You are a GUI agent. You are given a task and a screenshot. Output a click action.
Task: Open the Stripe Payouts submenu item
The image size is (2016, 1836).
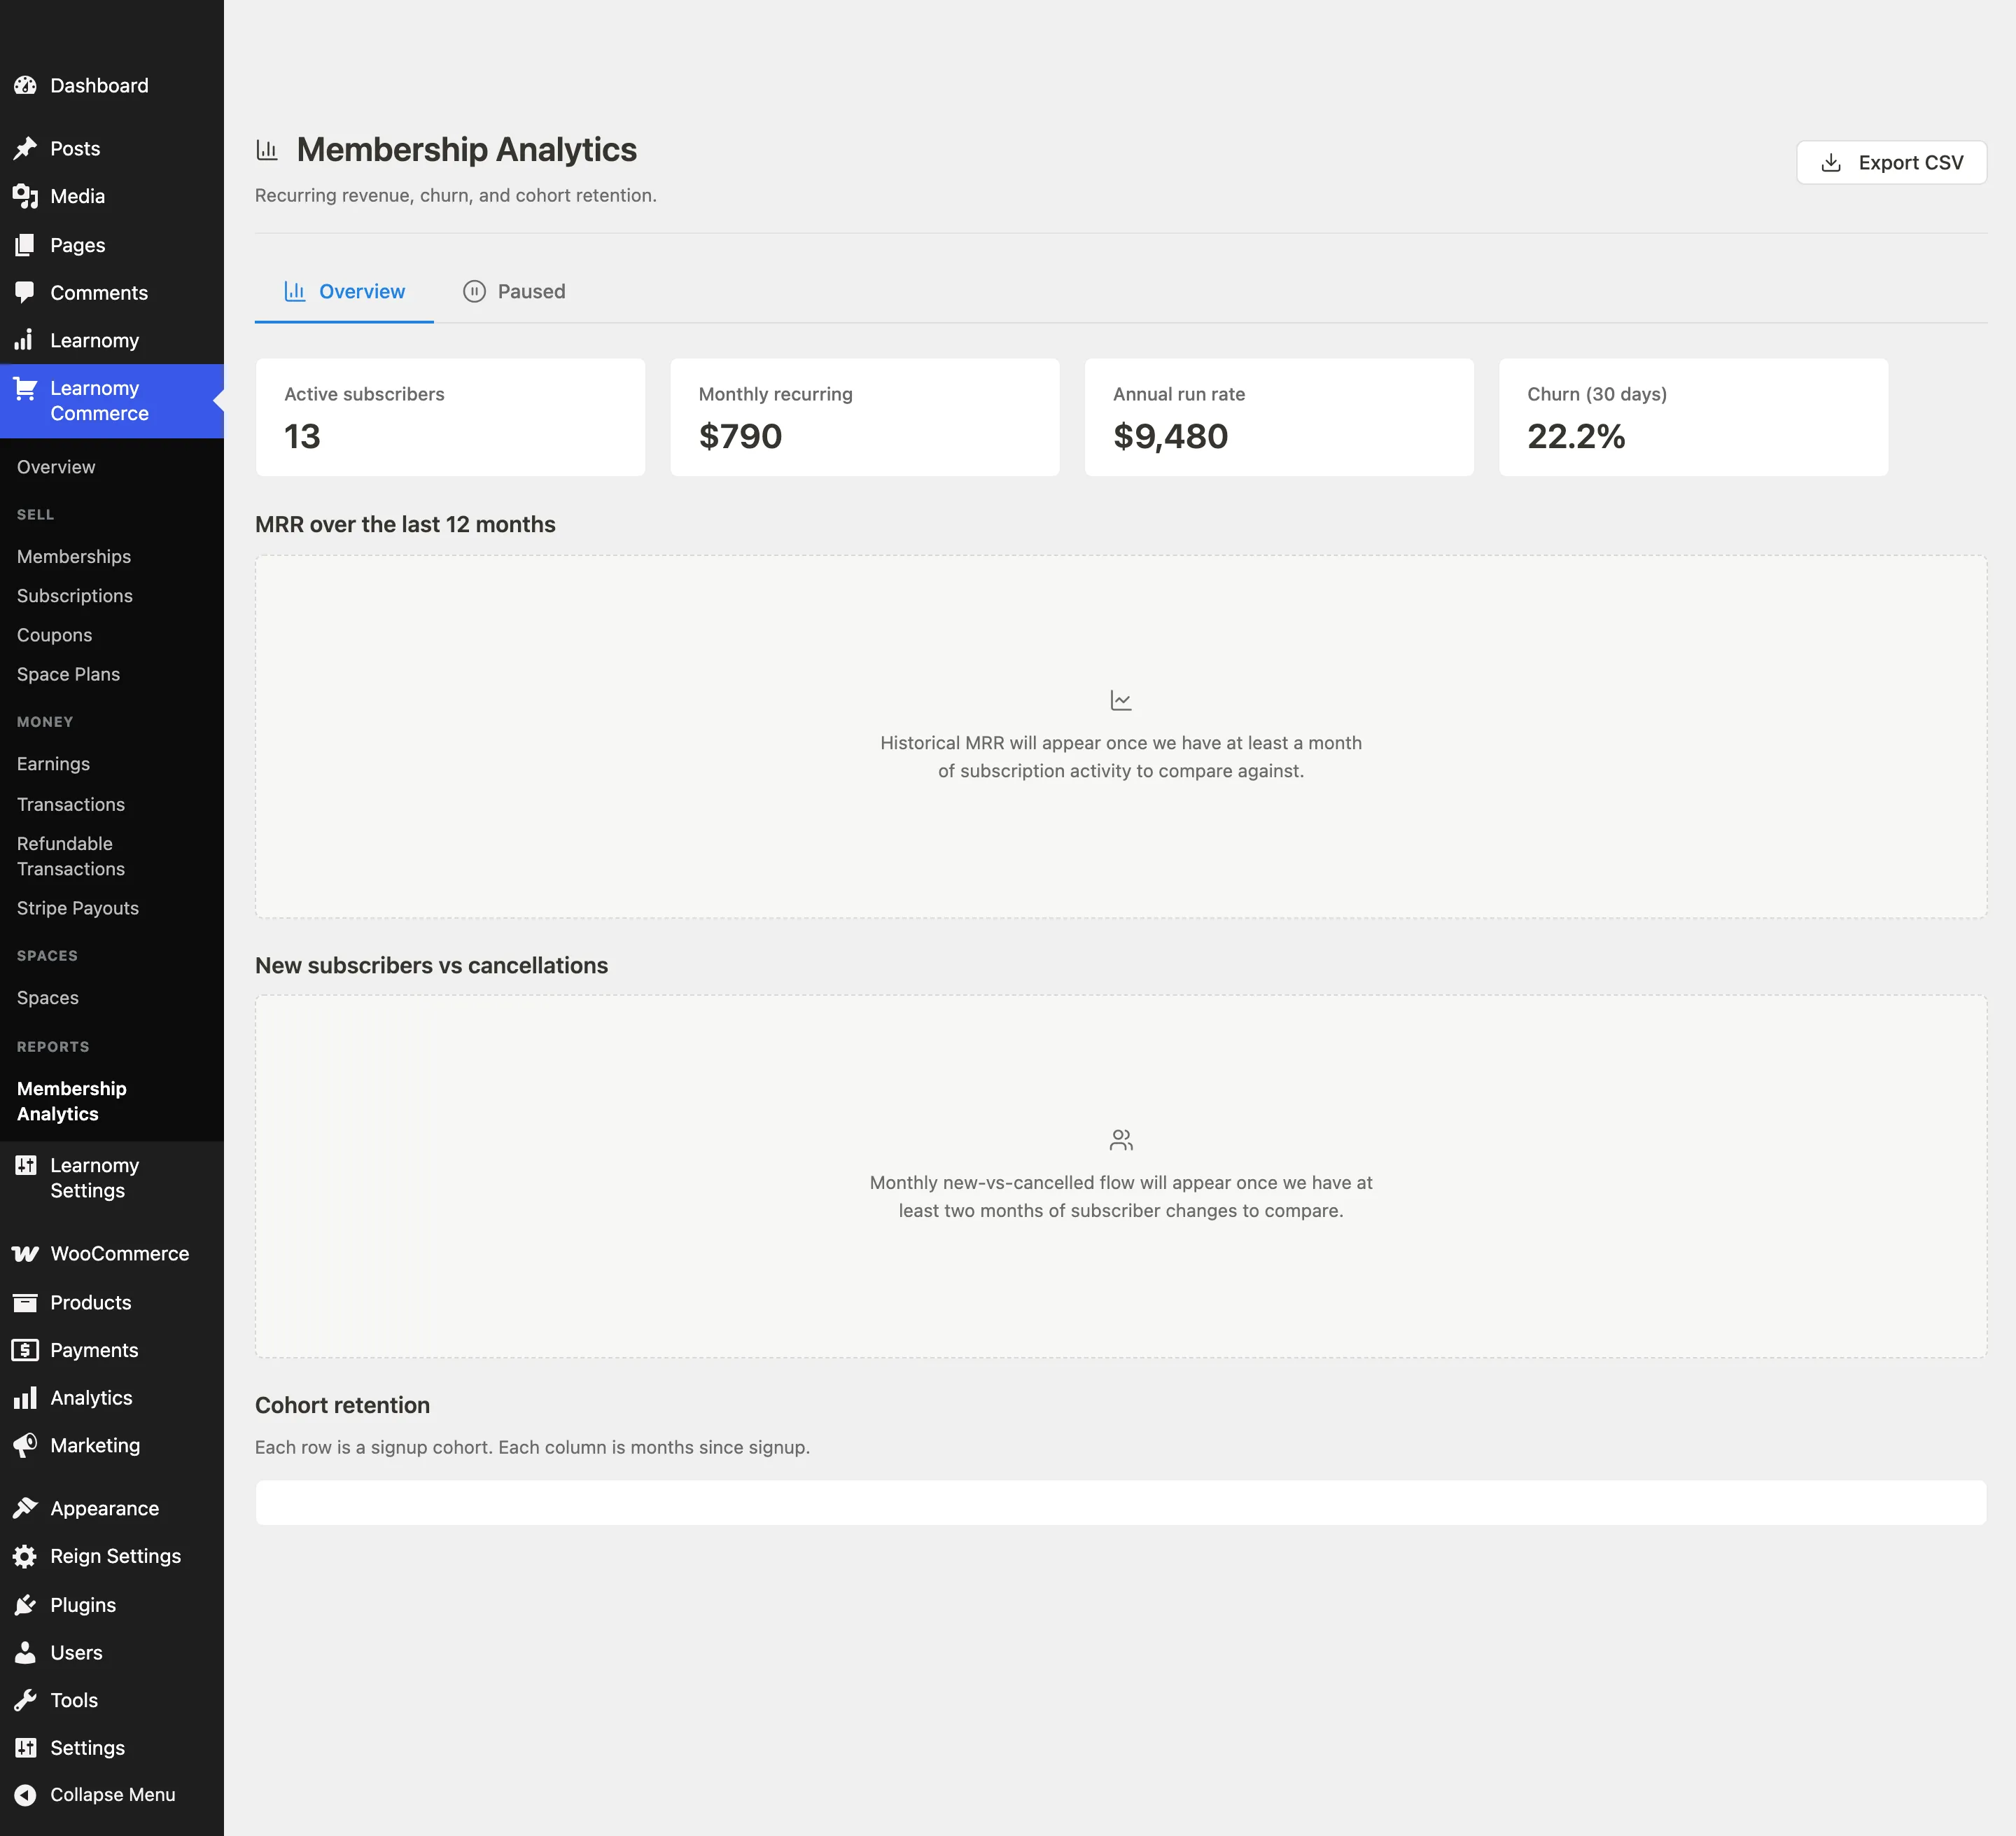[78, 908]
